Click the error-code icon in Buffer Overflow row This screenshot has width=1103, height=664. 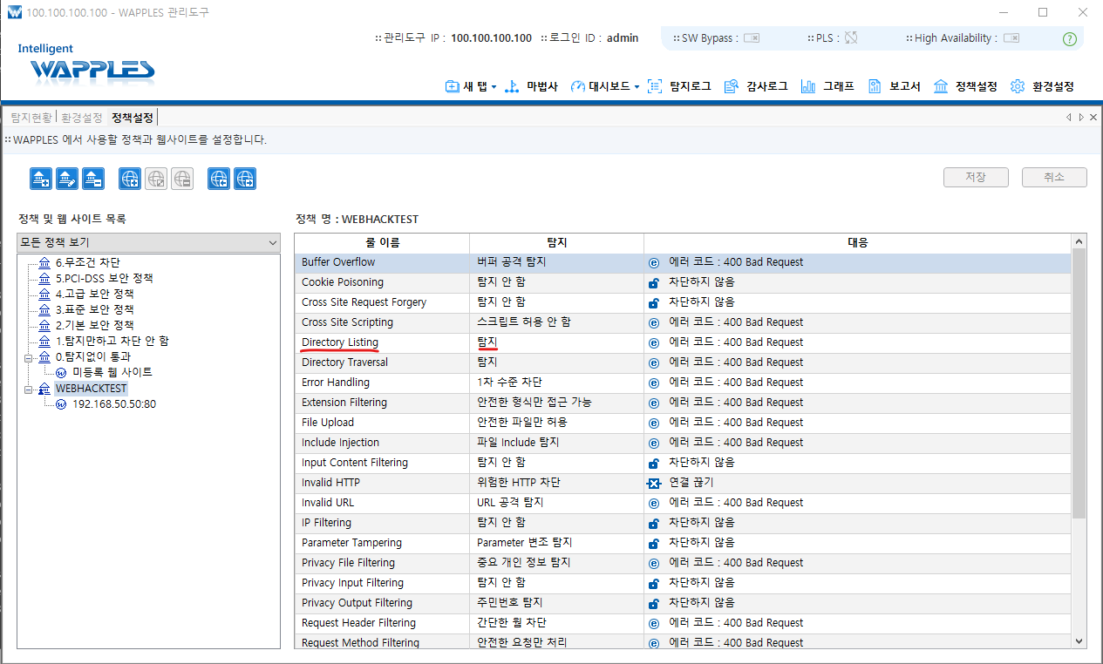click(654, 262)
